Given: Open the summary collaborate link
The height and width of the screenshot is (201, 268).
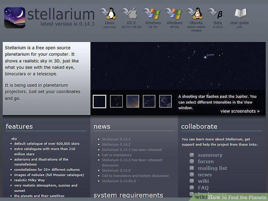Looking at the screenshot, I should (x=210, y=155).
